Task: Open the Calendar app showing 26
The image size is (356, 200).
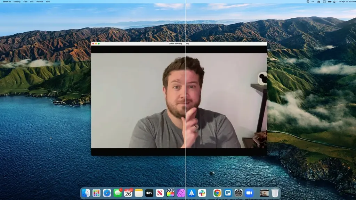Action: pos(128,193)
